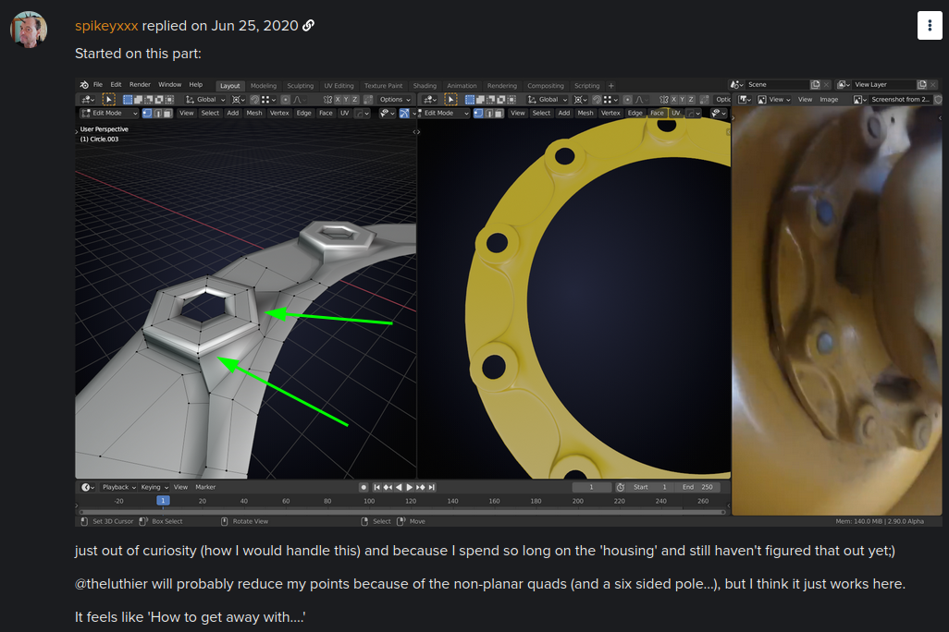Expand the Global transform orientation dropdown
This screenshot has width=949, height=632.
click(205, 100)
